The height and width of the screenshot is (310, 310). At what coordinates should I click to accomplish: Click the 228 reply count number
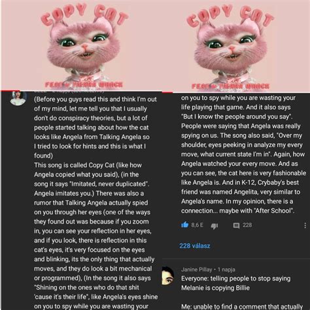click(x=247, y=225)
